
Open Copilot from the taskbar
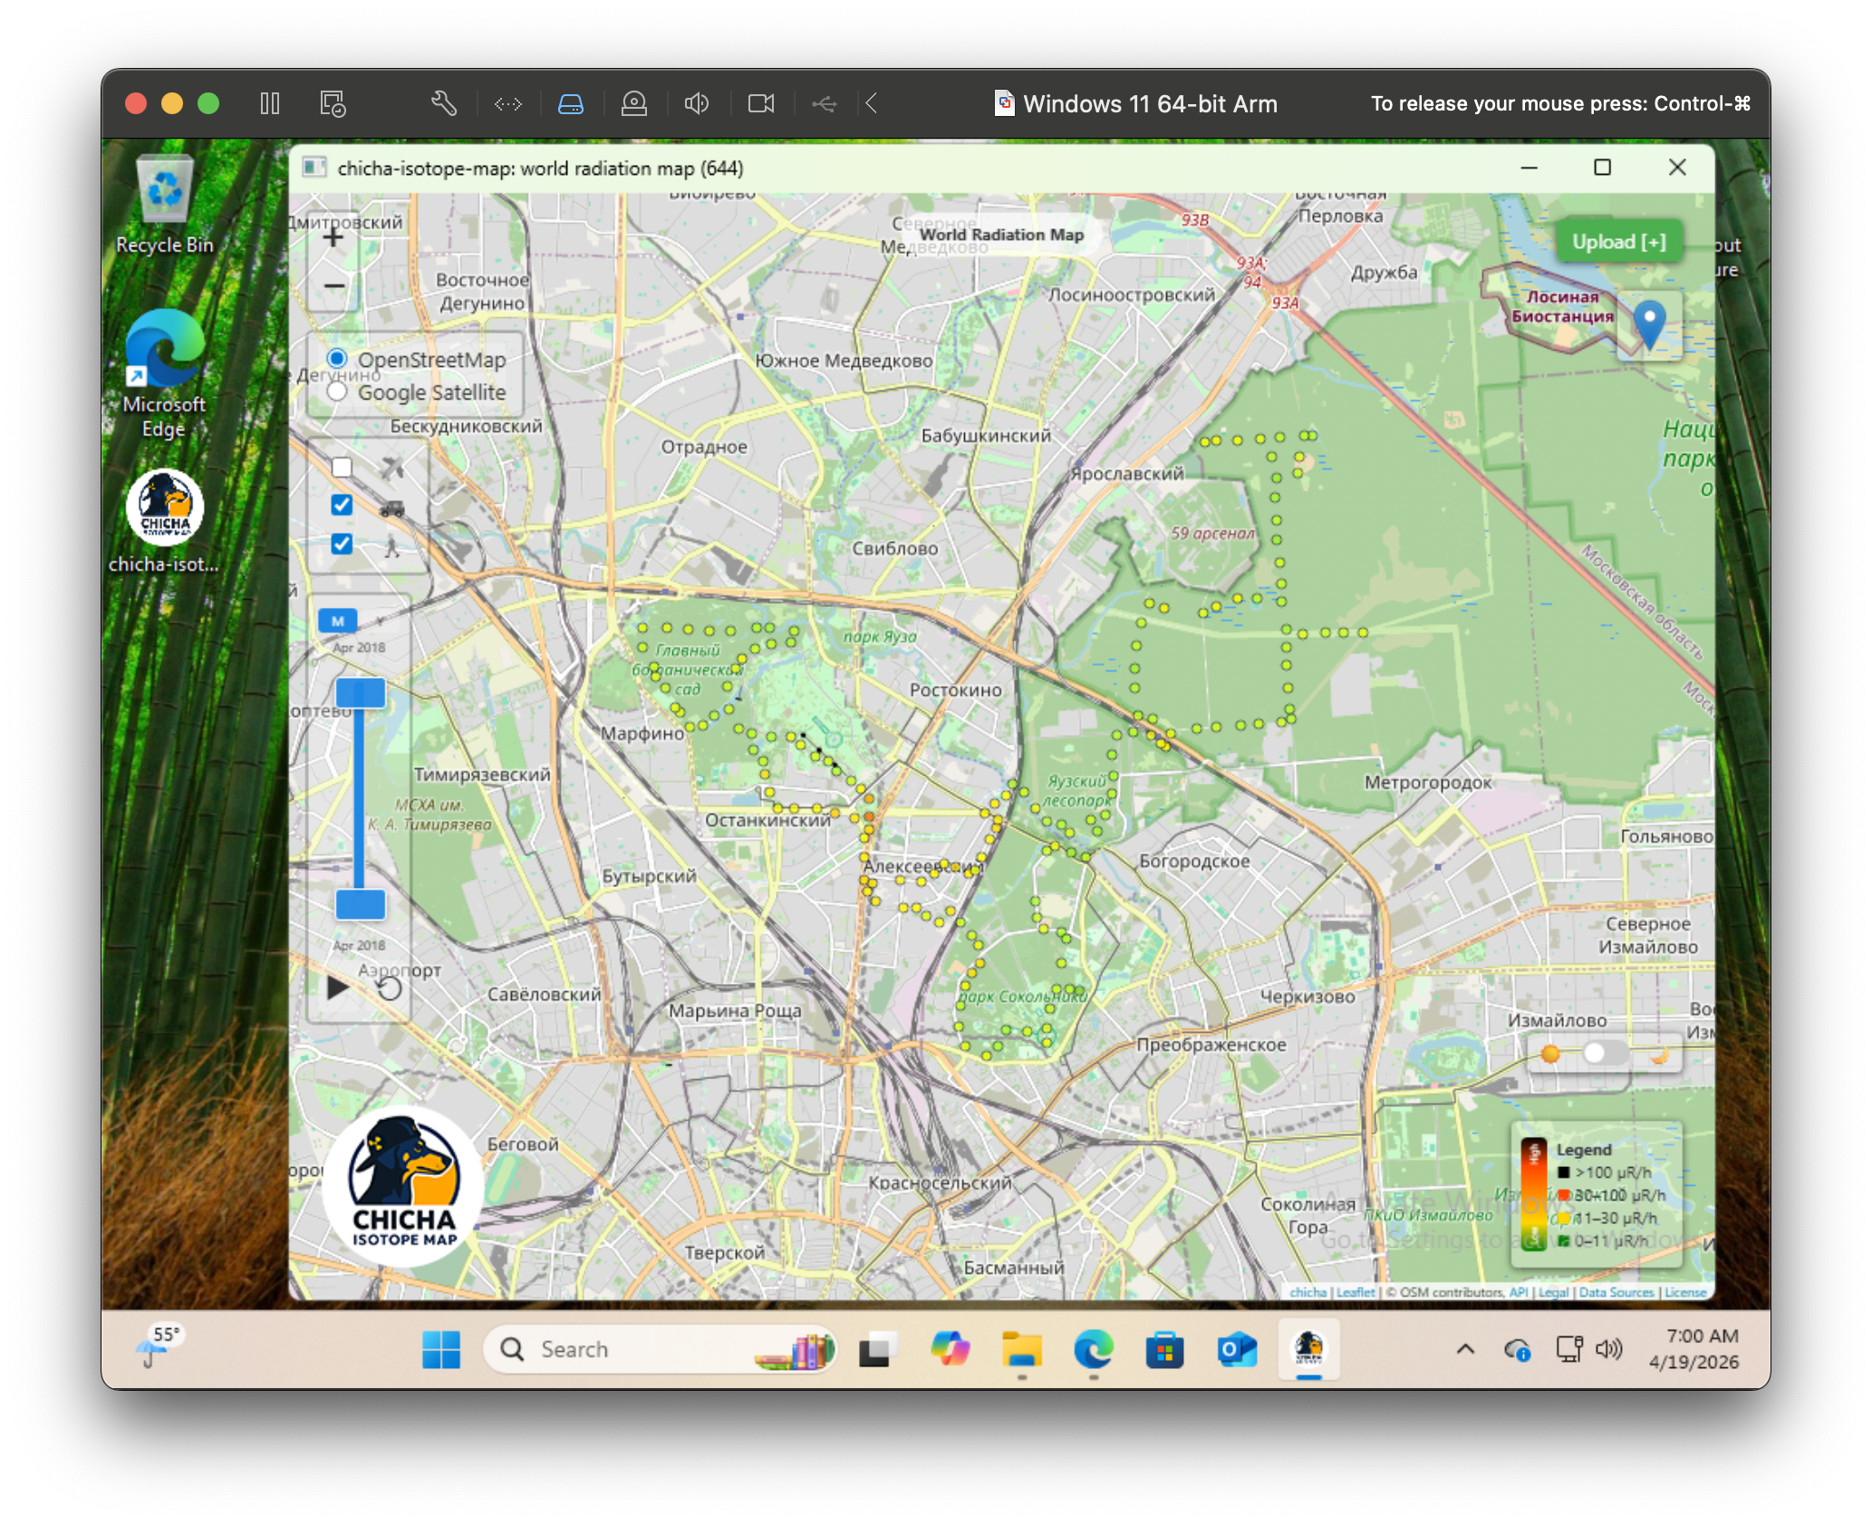950,1349
